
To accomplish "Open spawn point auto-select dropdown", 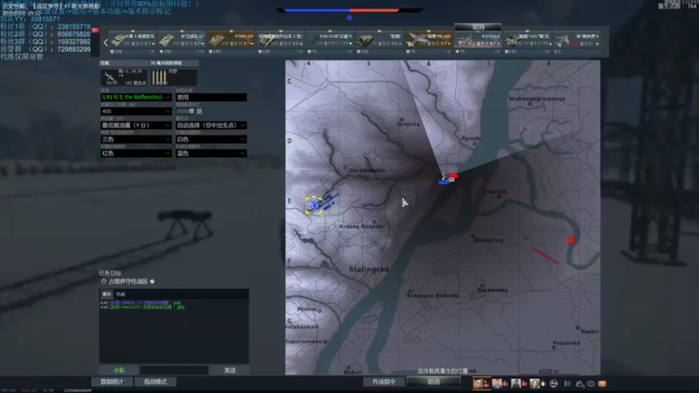I will point(211,125).
